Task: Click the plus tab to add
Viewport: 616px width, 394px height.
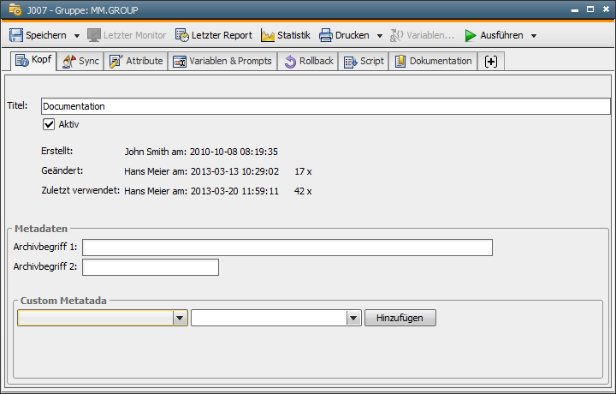Action: click(491, 62)
